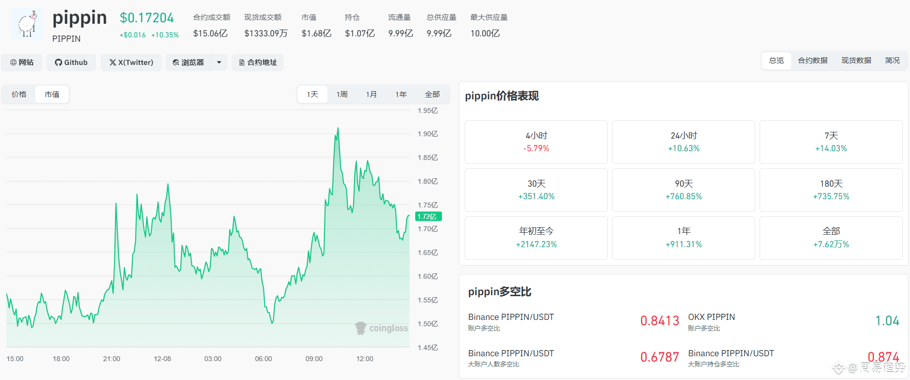Viewport: 910px width, 380px height.
Task: Click the +10.35% price change text
Action: (x=165, y=35)
